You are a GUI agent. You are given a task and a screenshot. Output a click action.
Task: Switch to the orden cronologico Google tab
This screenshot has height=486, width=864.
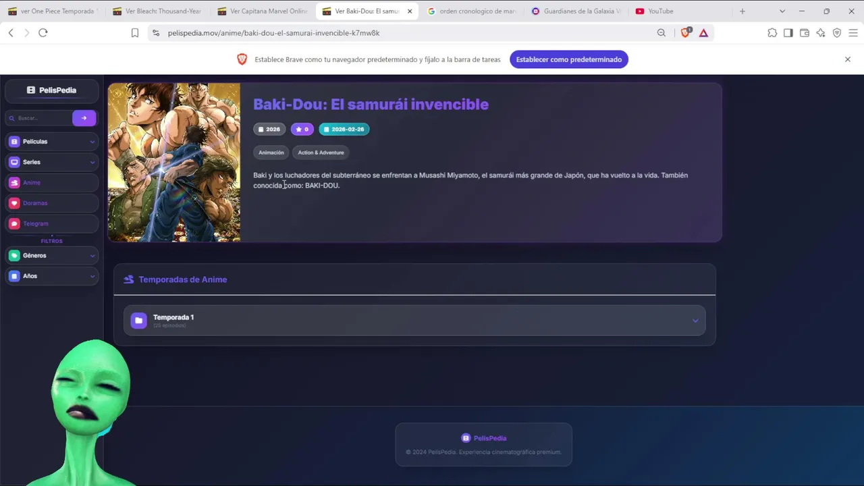click(x=471, y=11)
